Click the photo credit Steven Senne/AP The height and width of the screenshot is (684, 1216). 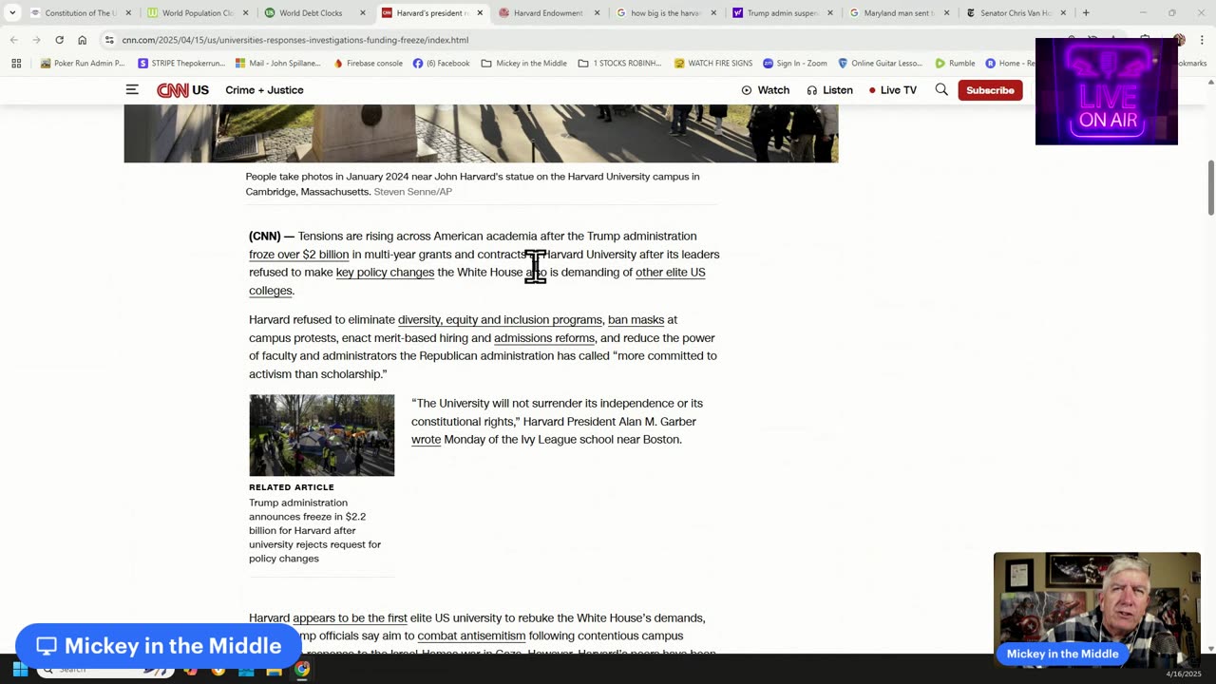coord(412,192)
